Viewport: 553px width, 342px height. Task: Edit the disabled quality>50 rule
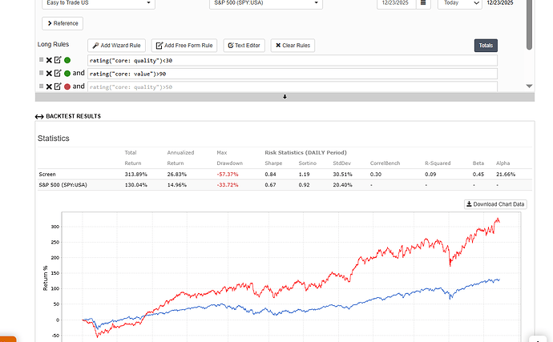pos(58,87)
